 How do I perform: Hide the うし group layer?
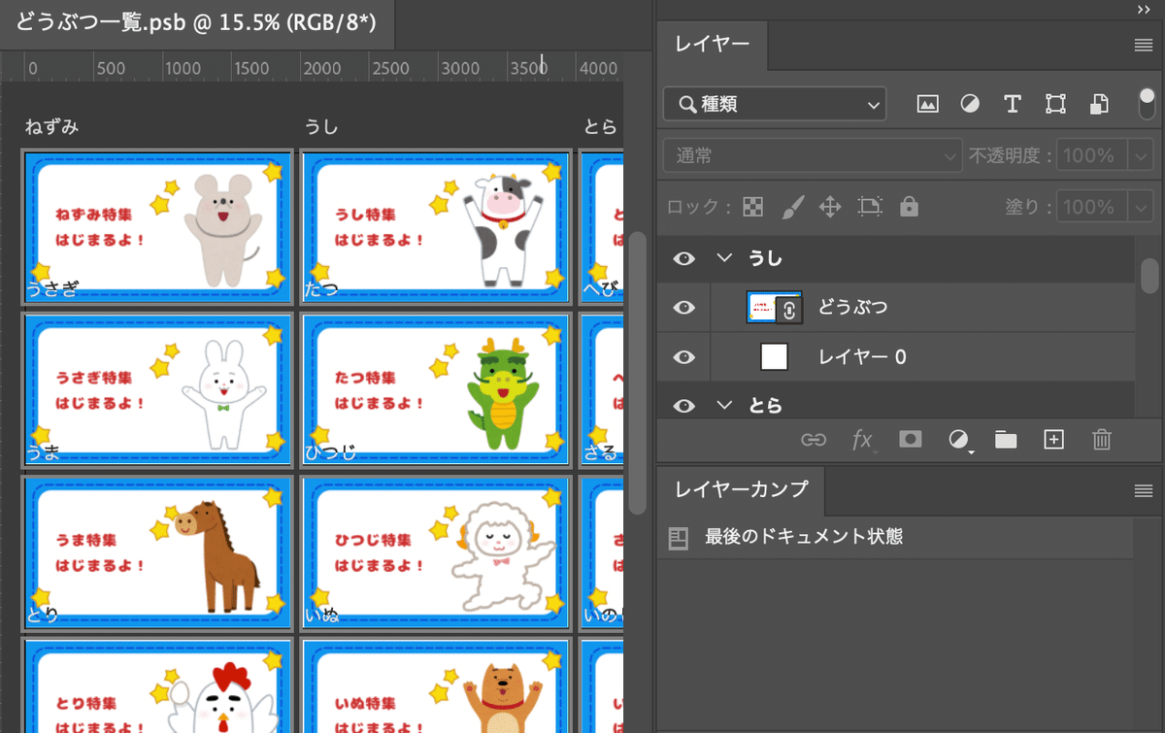pyautogui.click(x=684, y=258)
